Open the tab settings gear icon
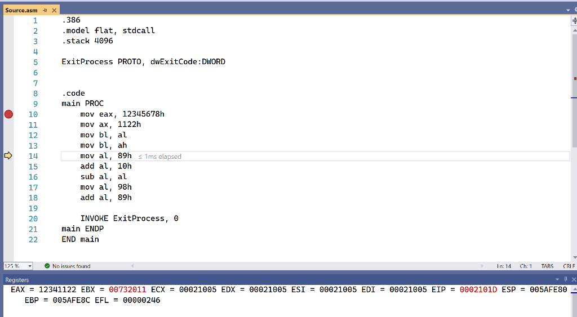The width and height of the screenshot is (577, 317). pos(575,10)
